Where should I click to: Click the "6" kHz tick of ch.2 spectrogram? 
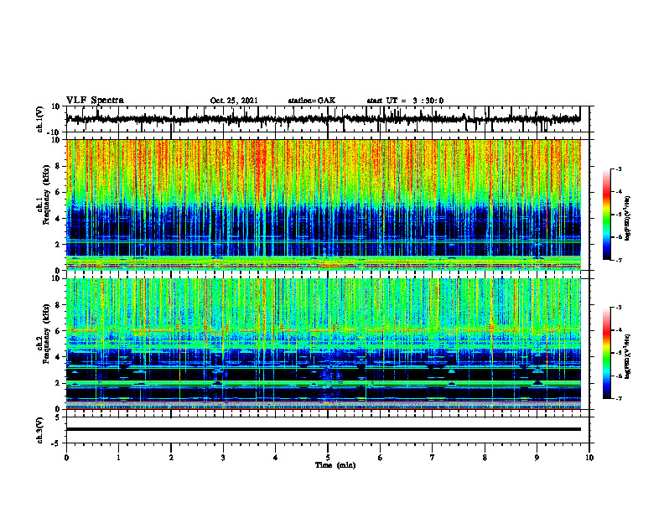[x=58, y=331]
